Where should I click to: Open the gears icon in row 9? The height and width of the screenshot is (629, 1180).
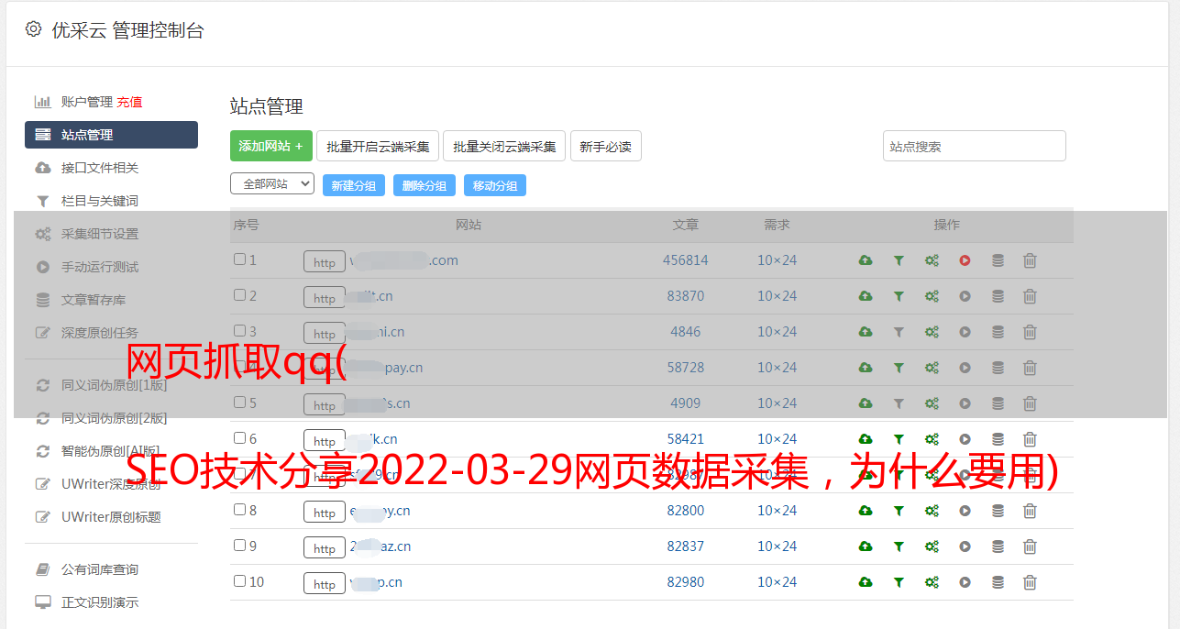[x=932, y=546]
